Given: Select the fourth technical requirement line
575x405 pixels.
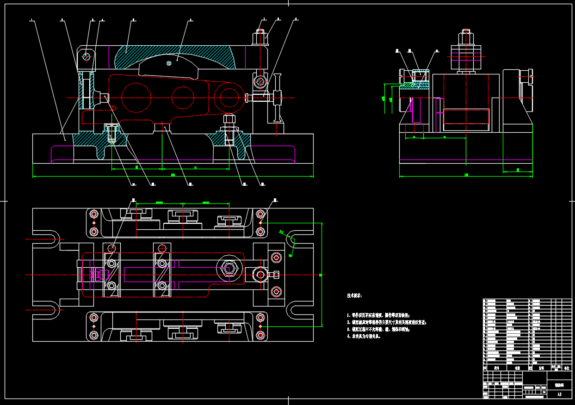Looking at the screenshot, I should (364, 337).
